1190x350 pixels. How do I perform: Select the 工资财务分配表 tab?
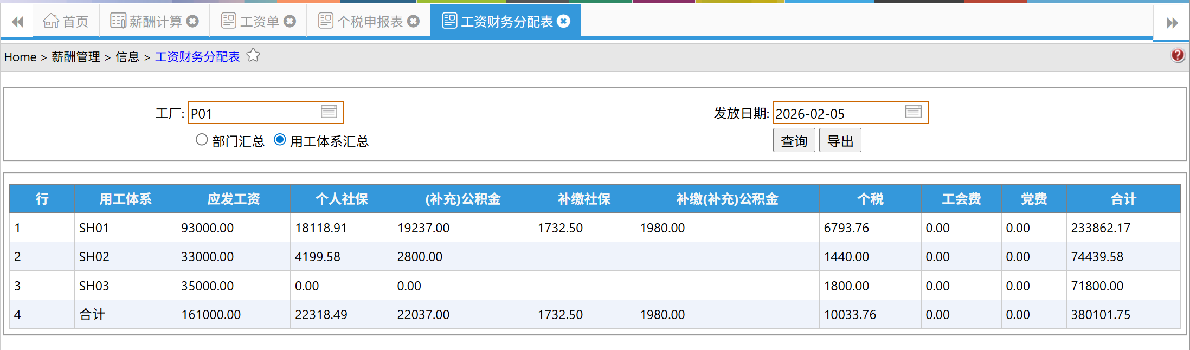pos(506,21)
